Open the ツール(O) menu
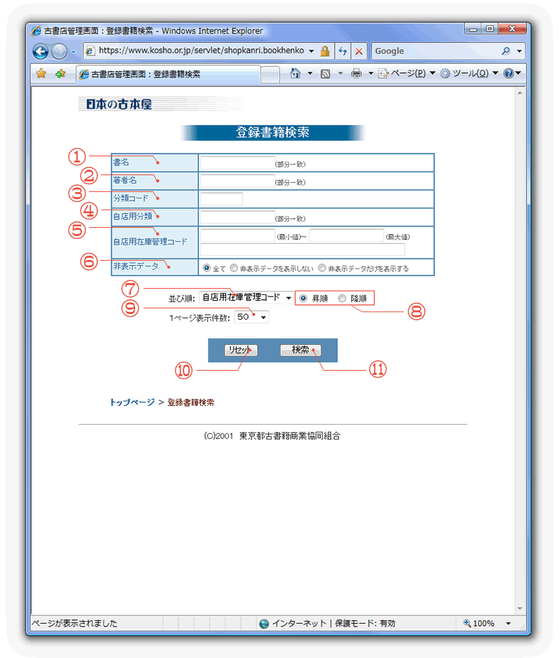This screenshot has height=658, width=560. [470, 74]
